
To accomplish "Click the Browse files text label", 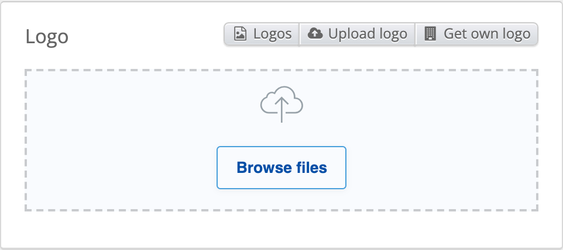I will point(281,168).
